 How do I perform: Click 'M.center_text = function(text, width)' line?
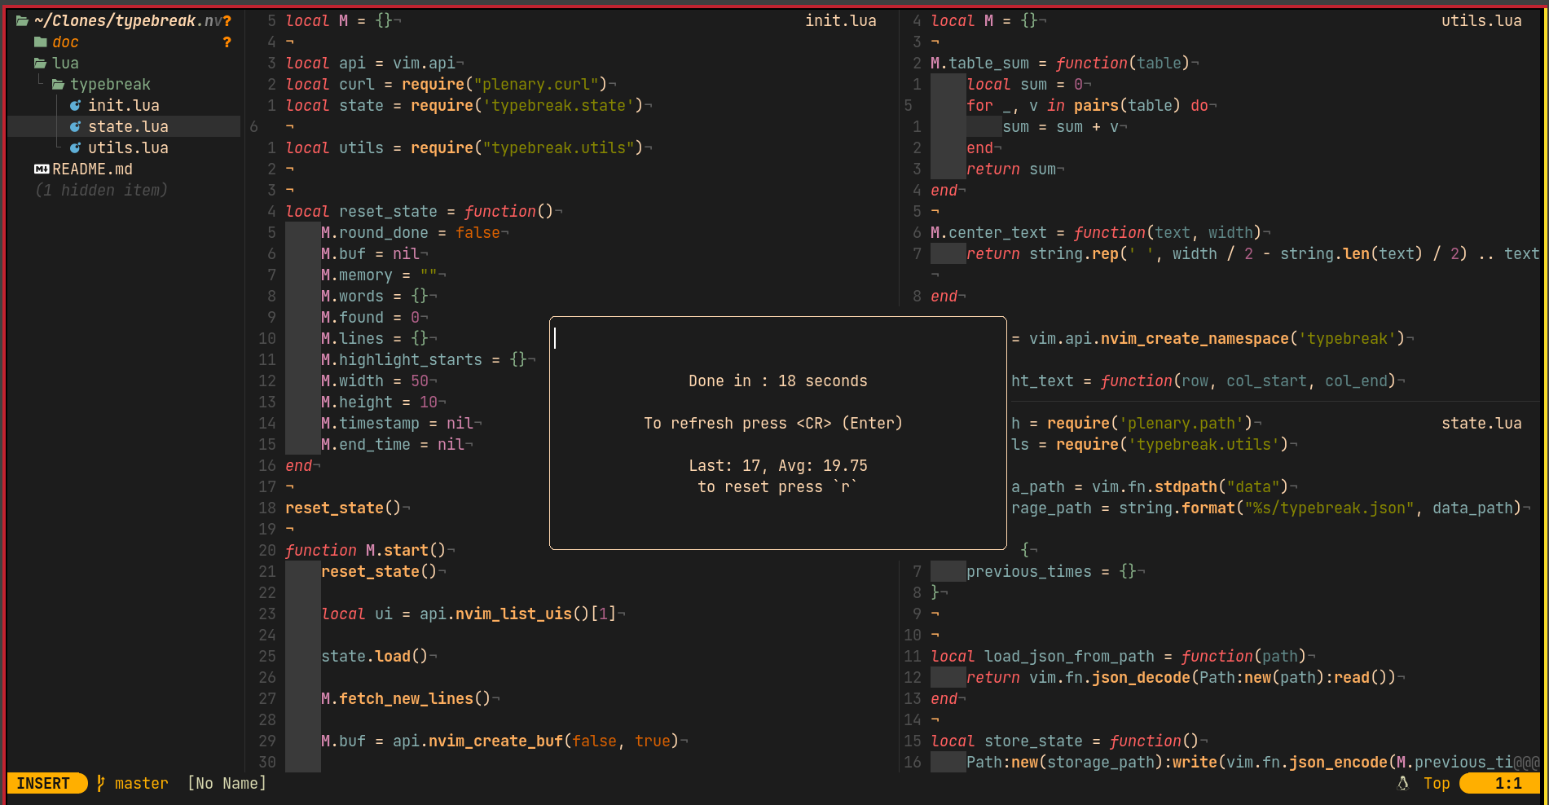tap(1095, 232)
